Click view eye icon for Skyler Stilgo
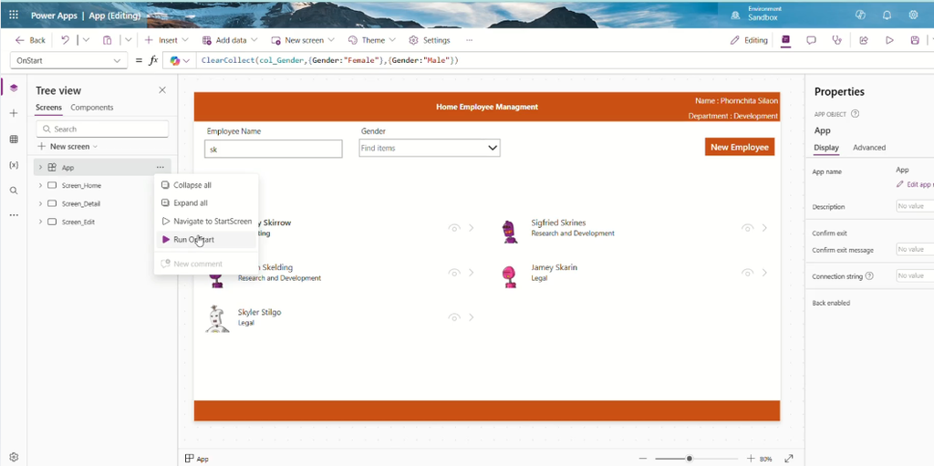The image size is (934, 466). (454, 317)
